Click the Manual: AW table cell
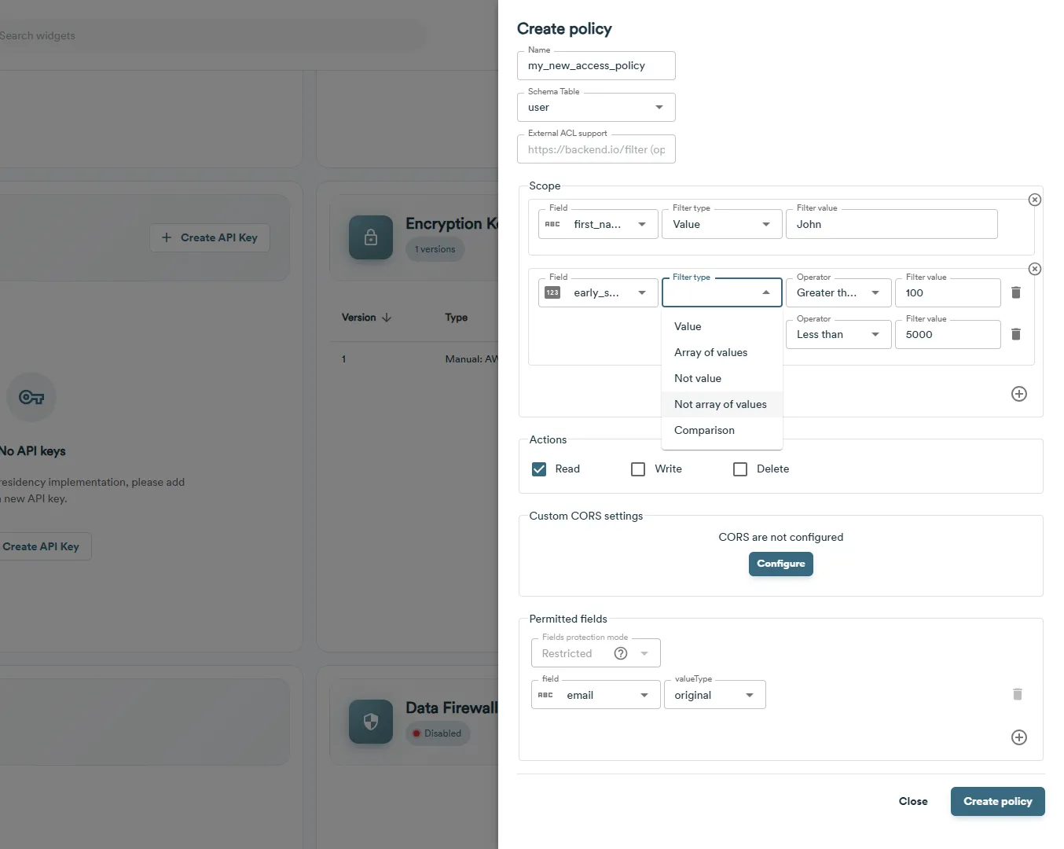 pos(471,359)
